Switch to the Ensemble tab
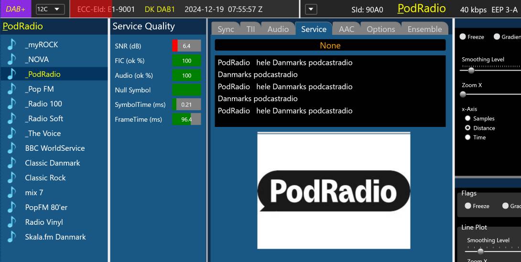This screenshot has height=262, width=521. [424, 29]
